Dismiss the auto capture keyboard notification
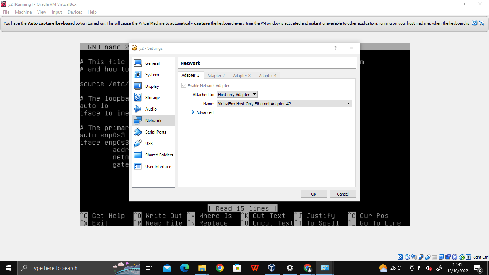This screenshot has height=275, width=489. coord(474,23)
